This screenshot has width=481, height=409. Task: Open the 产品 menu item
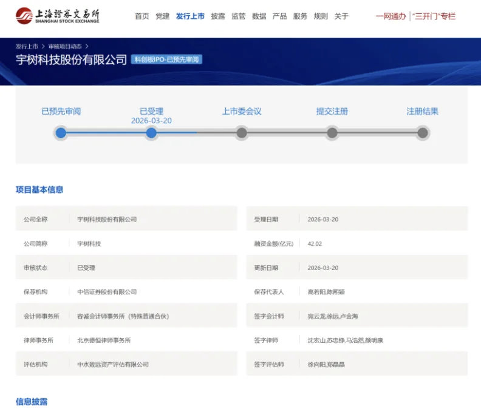tap(279, 16)
